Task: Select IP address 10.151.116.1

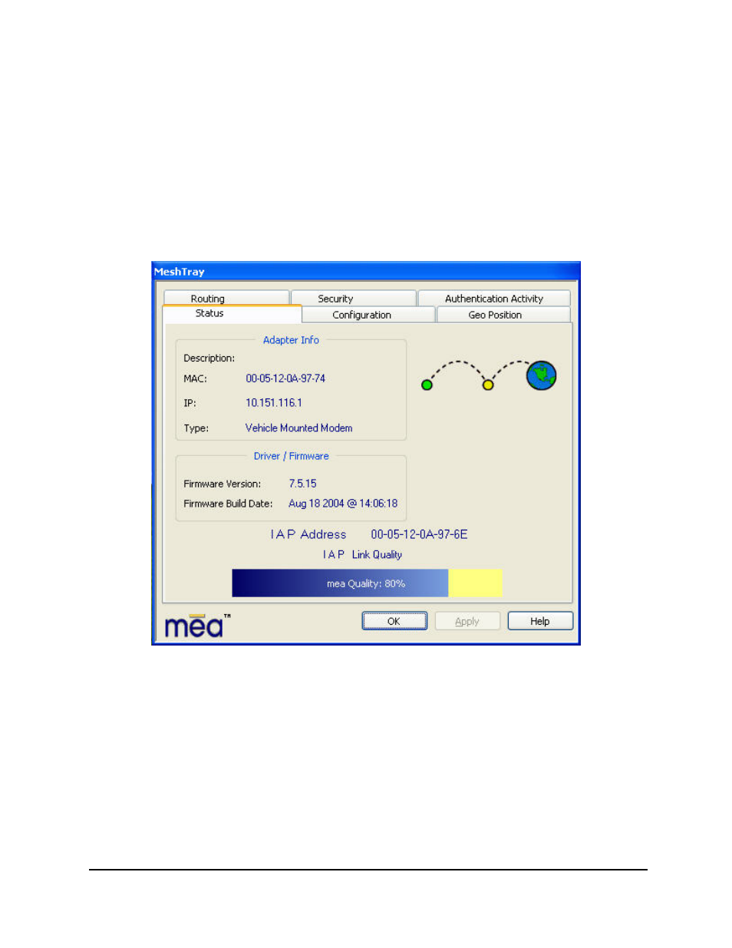Action: [x=274, y=403]
